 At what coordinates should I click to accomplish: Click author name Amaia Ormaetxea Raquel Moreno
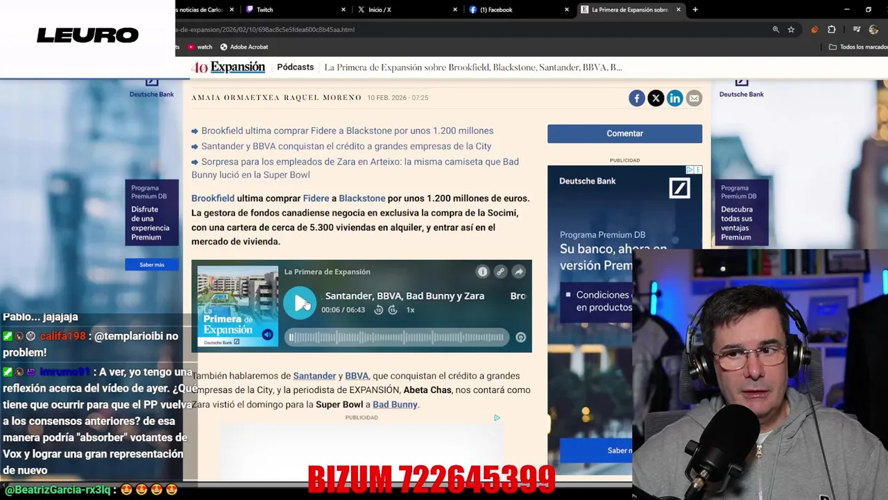click(276, 98)
